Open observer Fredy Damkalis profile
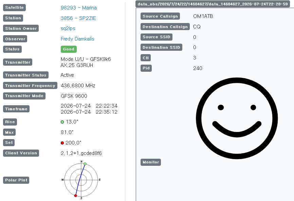This screenshot has height=201, width=294. point(77,39)
